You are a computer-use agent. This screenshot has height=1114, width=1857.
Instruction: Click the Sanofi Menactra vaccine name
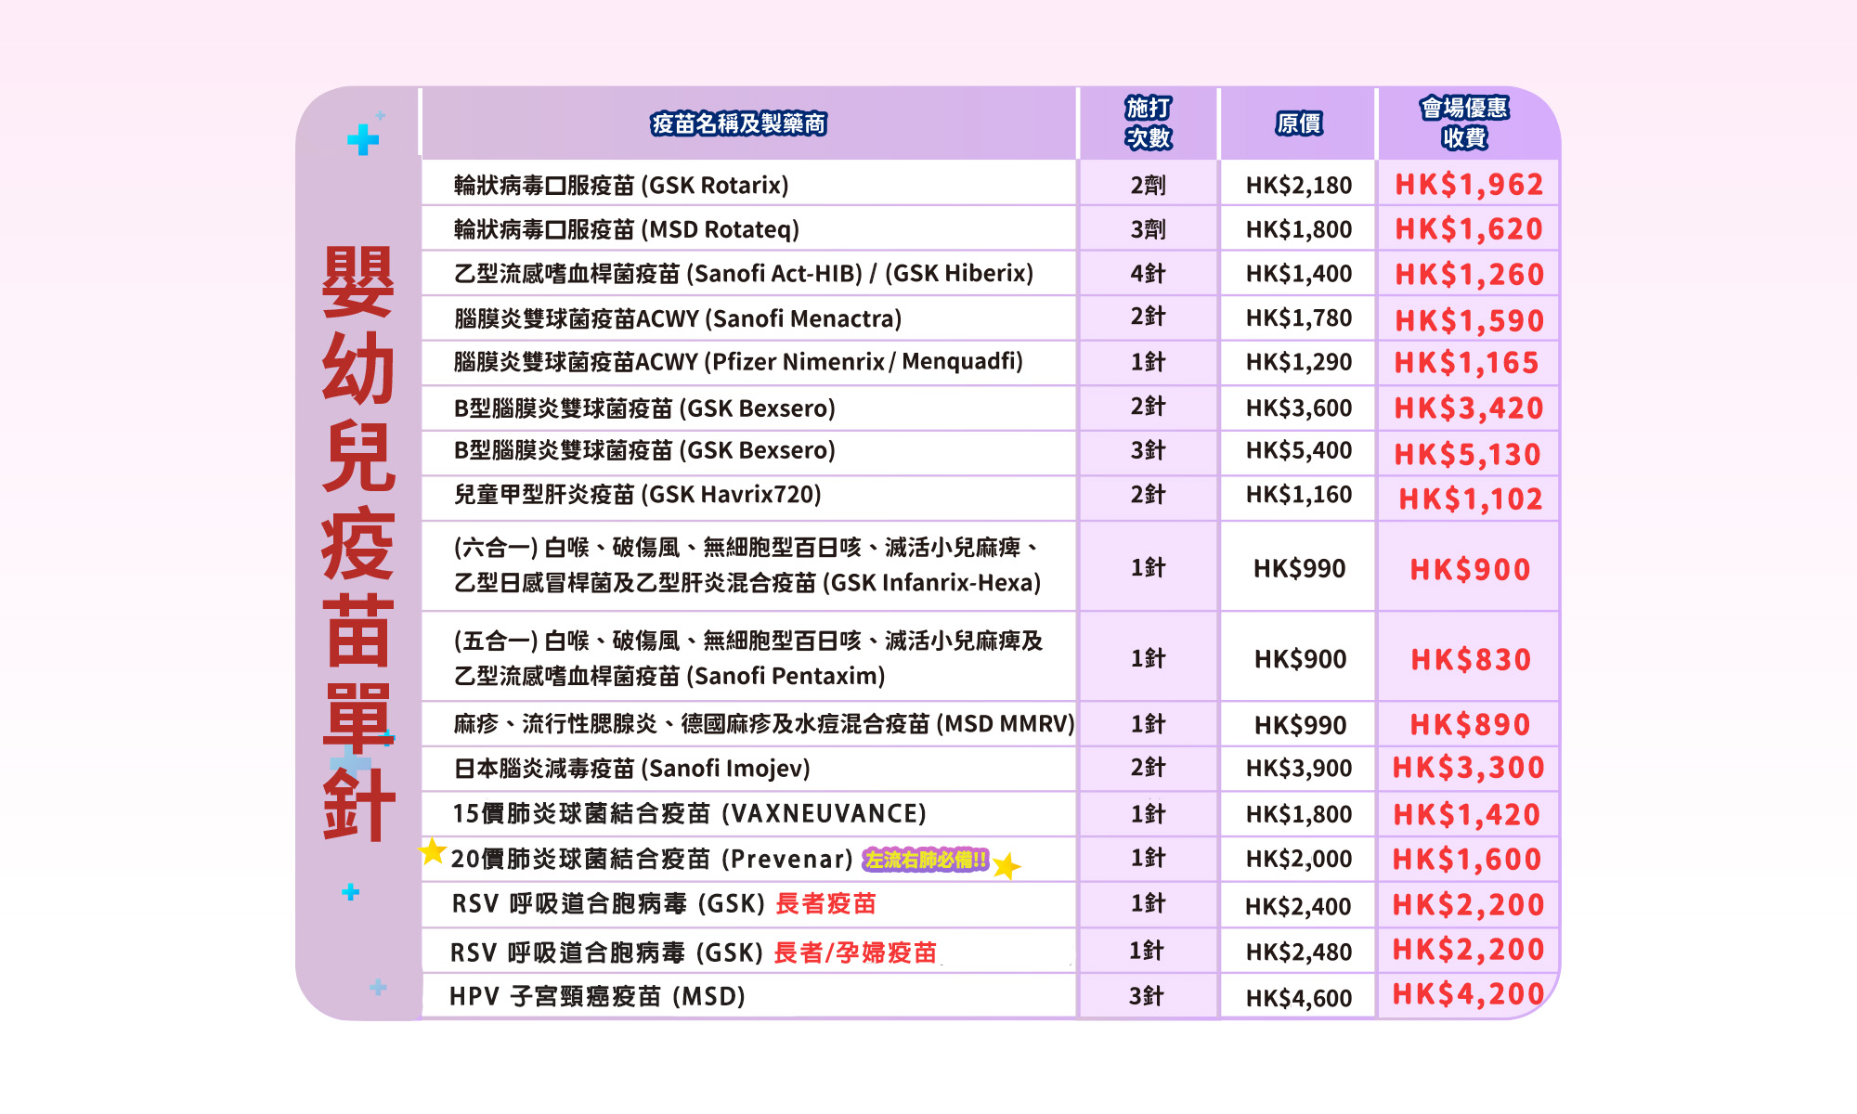[x=678, y=318]
